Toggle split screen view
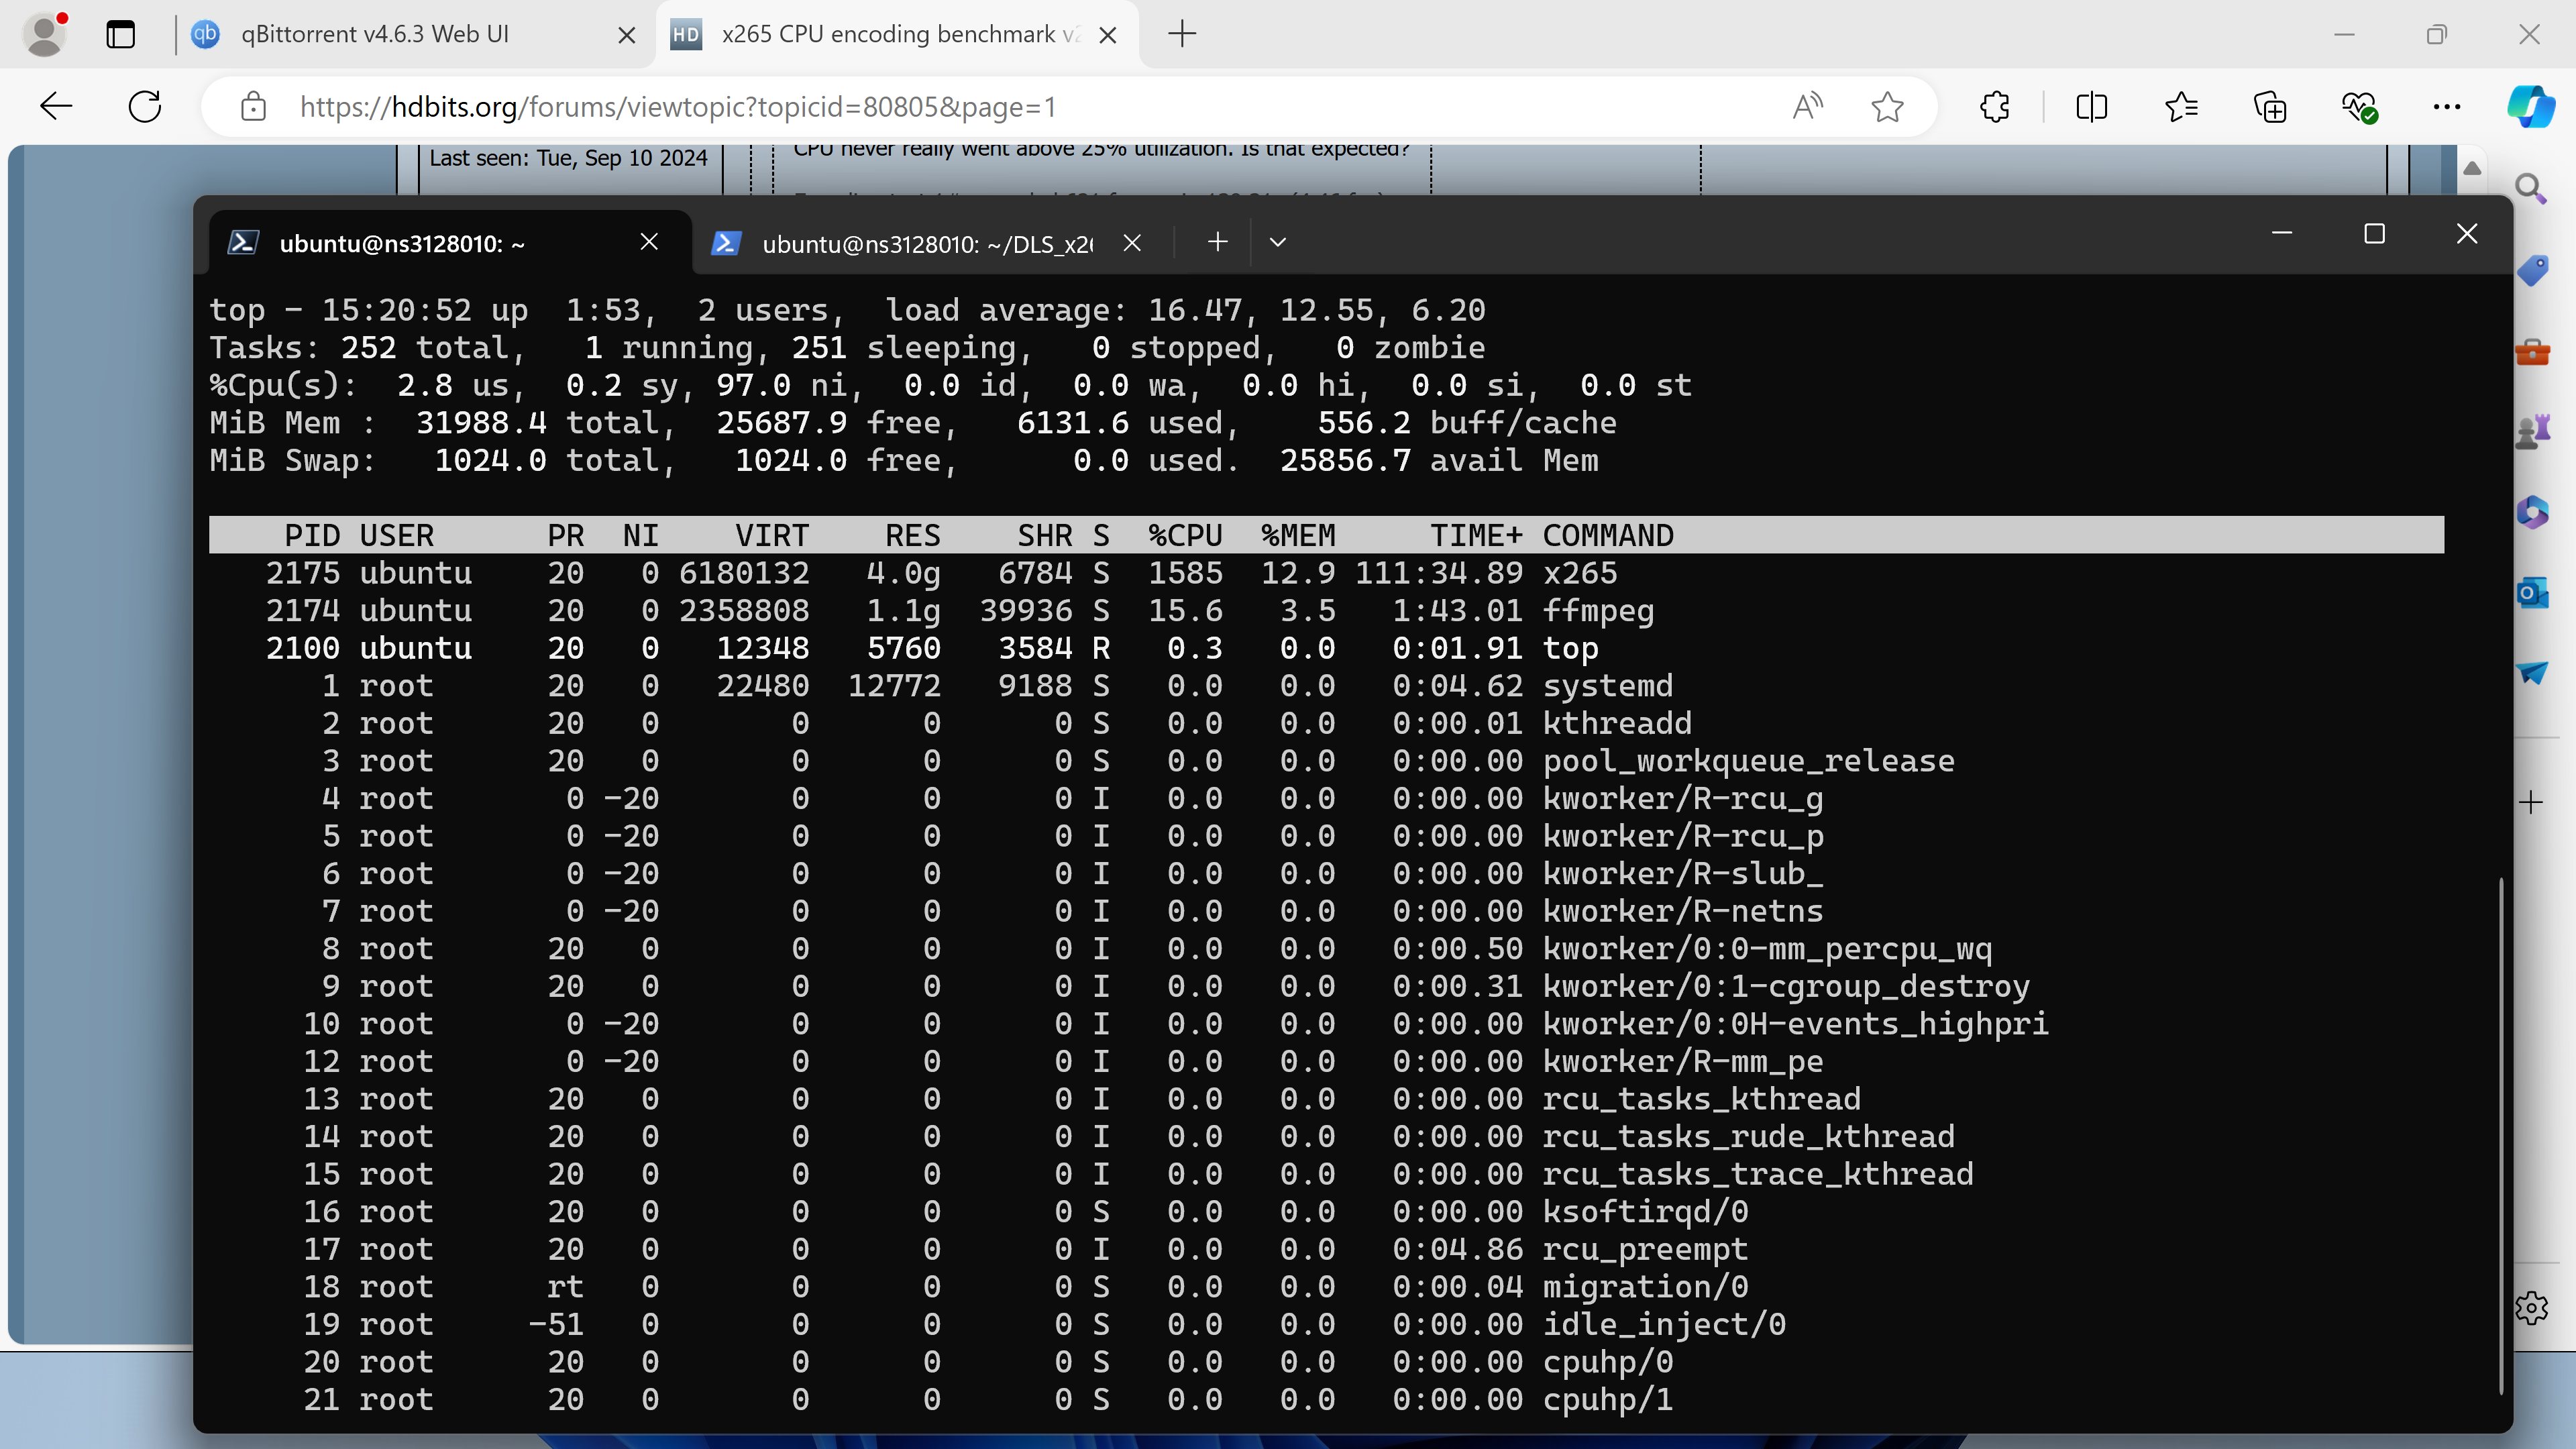The height and width of the screenshot is (1449, 2576). pyautogui.click(x=2092, y=106)
